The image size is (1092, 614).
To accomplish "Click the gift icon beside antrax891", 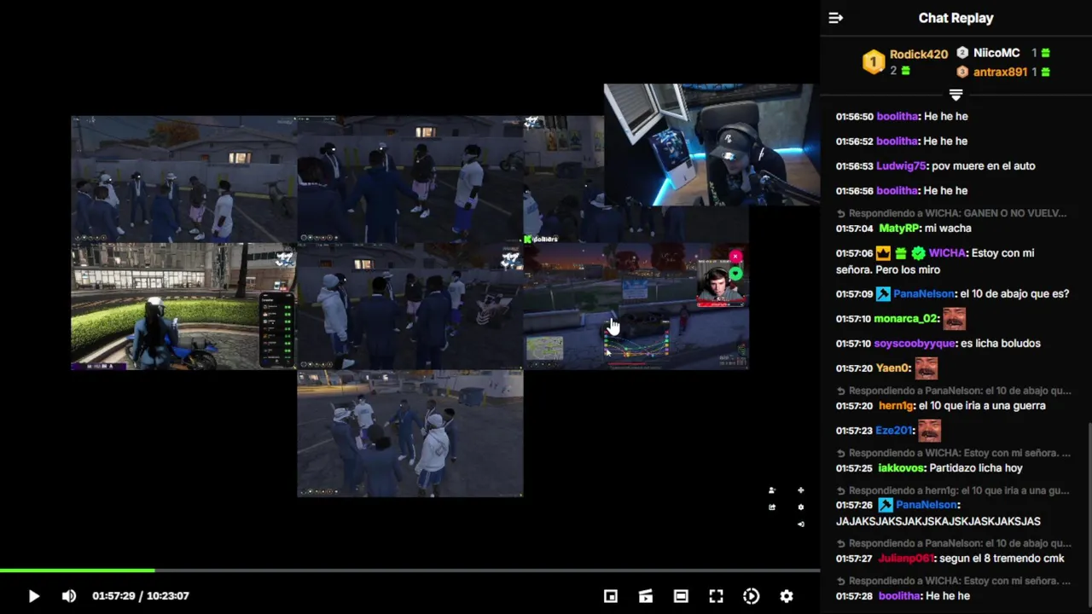I will 1045,72.
